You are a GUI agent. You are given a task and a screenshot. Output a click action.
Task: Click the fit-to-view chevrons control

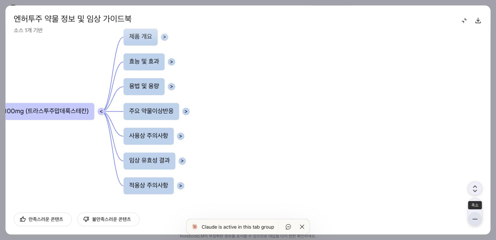click(475, 188)
